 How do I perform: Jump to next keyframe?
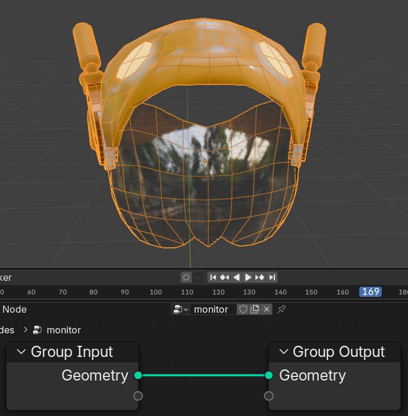[x=260, y=277]
